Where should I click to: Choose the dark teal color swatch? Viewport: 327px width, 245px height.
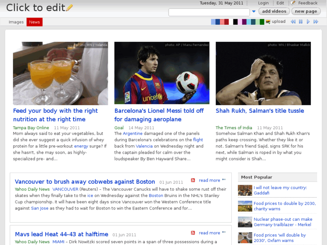coord(253,22)
